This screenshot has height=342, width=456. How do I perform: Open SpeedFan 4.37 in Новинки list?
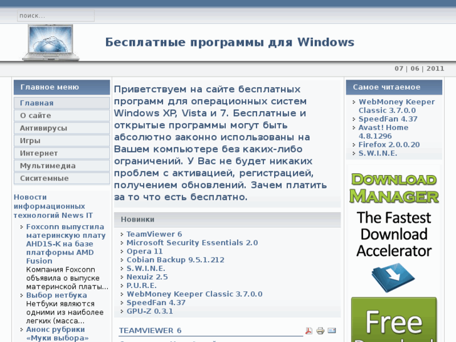pyautogui.click(x=156, y=302)
